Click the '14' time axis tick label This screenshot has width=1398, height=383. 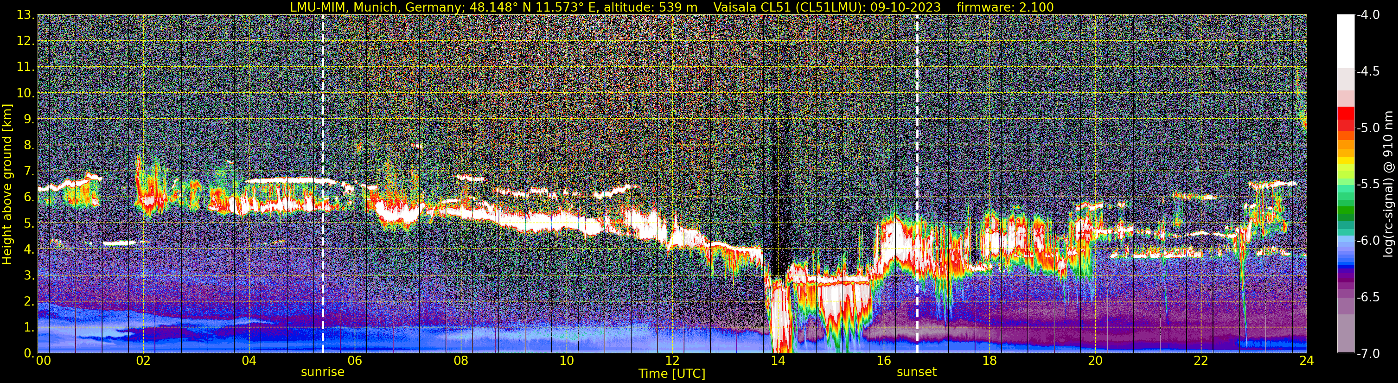click(778, 361)
